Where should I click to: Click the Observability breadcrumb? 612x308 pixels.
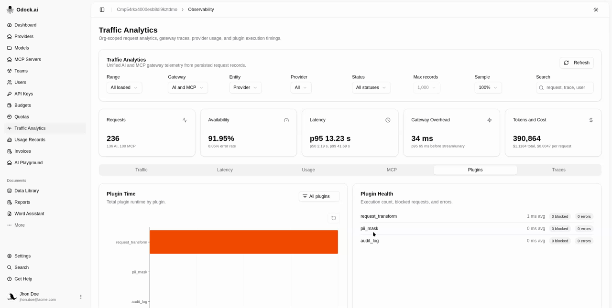(201, 10)
